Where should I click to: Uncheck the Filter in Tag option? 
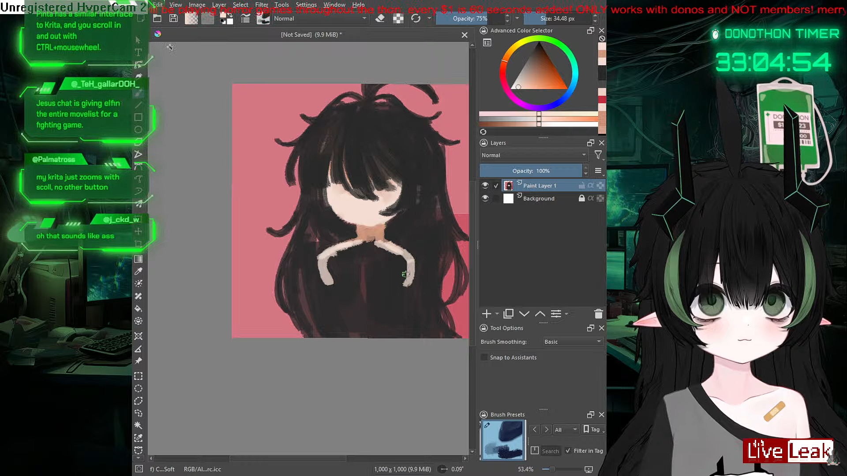coord(568,450)
